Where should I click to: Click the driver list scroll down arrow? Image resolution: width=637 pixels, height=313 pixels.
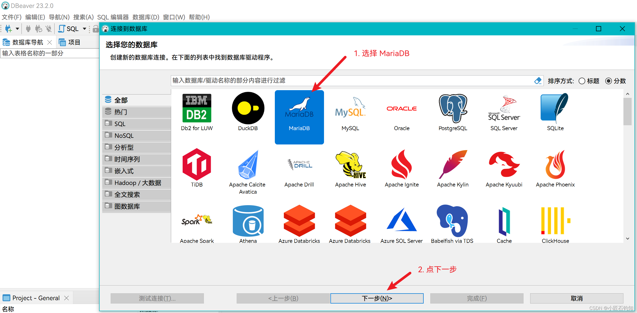(x=628, y=238)
